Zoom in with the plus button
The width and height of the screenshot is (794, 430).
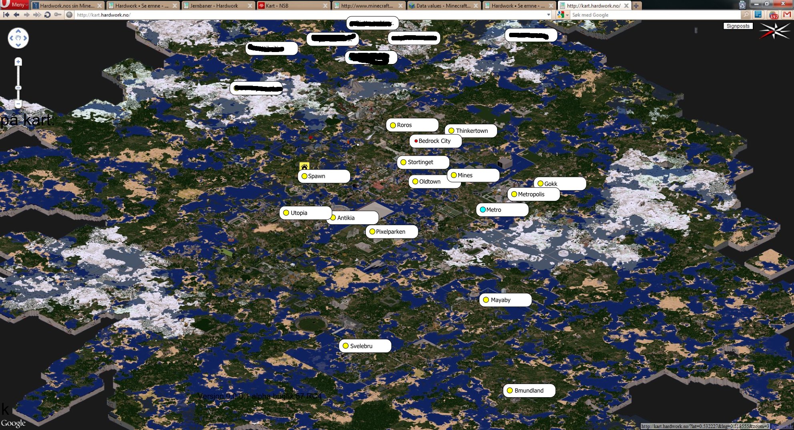(18, 62)
